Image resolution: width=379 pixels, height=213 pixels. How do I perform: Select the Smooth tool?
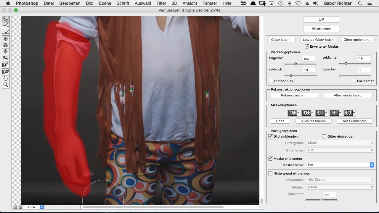[6, 32]
